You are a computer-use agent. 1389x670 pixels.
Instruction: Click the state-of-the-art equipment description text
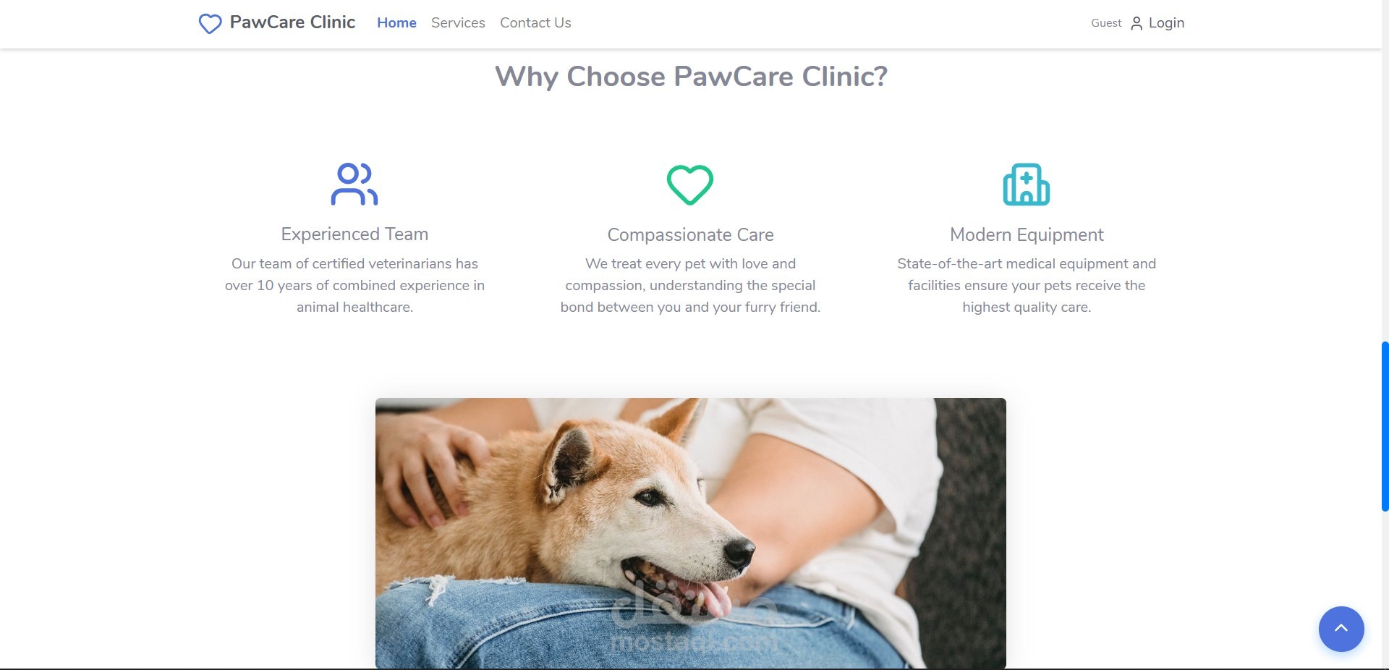pyautogui.click(x=1027, y=285)
